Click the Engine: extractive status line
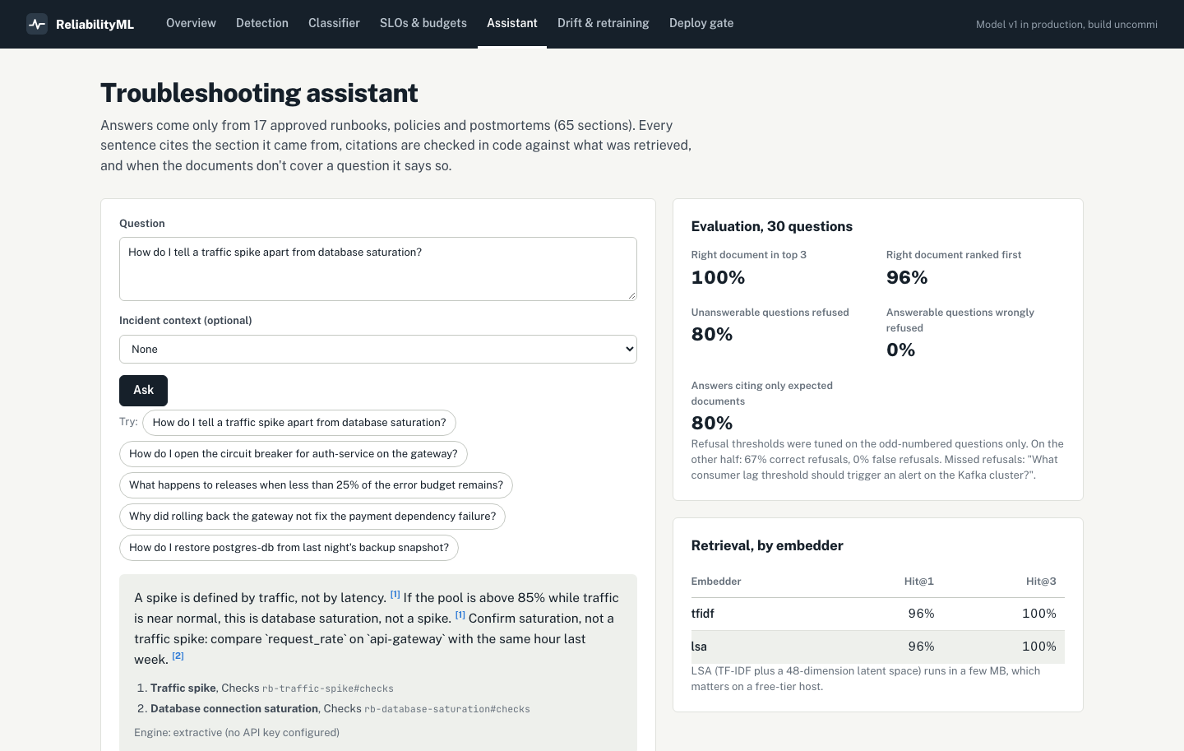1184x751 pixels. coord(237,732)
